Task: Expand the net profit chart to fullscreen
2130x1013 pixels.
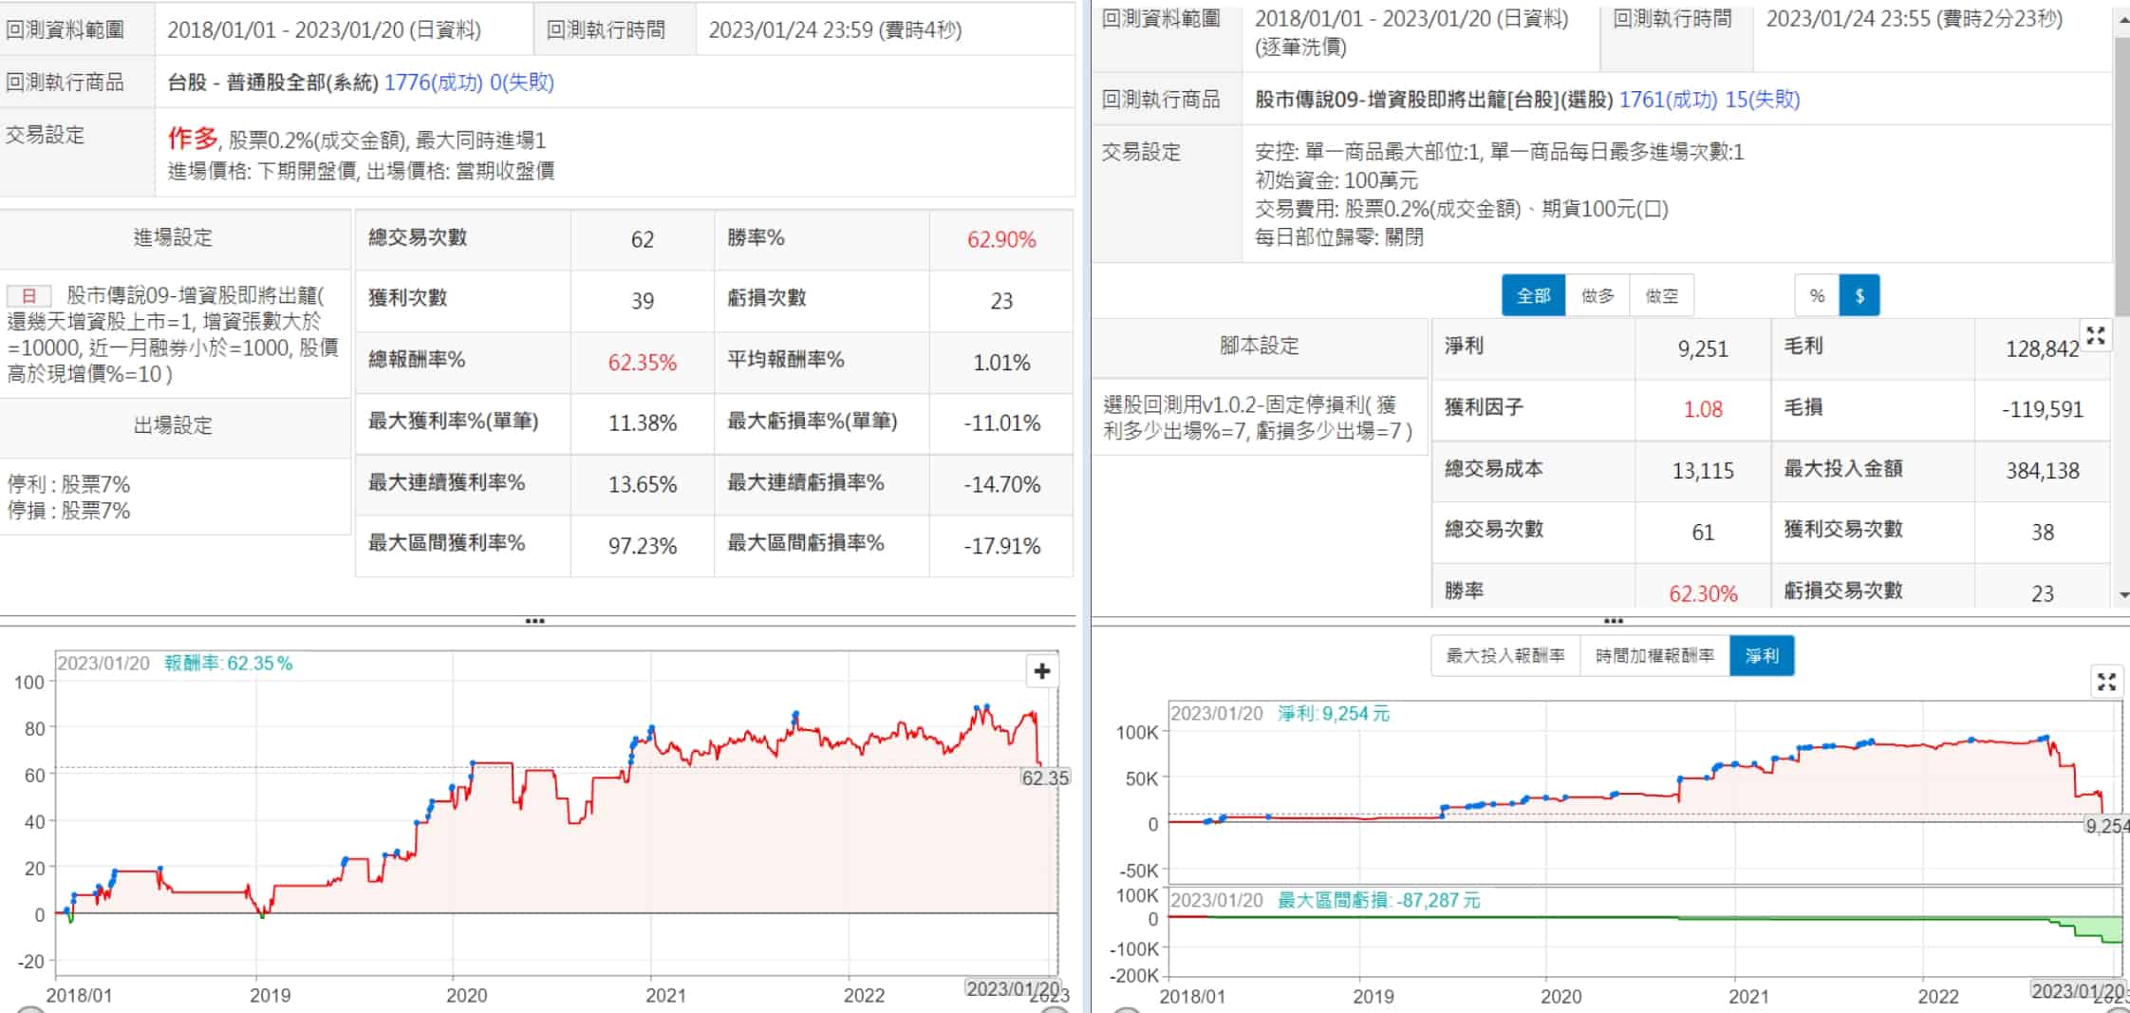Action: pyautogui.click(x=2106, y=681)
